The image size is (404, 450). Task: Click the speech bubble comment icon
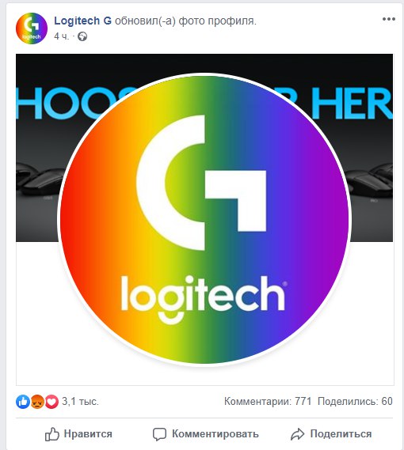[159, 434]
